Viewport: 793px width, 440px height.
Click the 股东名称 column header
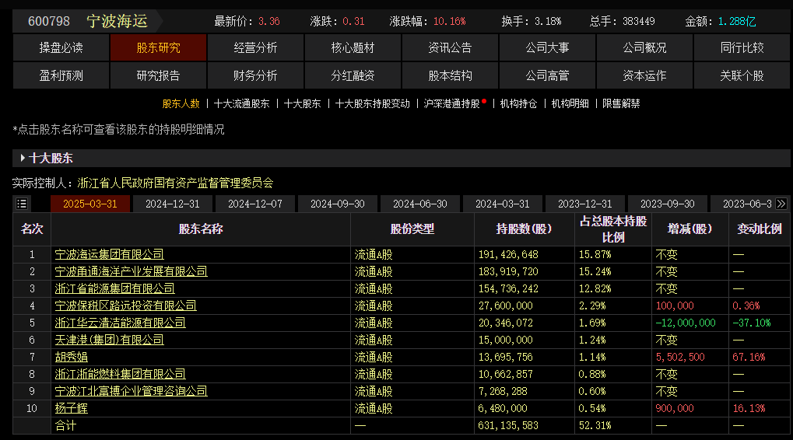tap(201, 229)
